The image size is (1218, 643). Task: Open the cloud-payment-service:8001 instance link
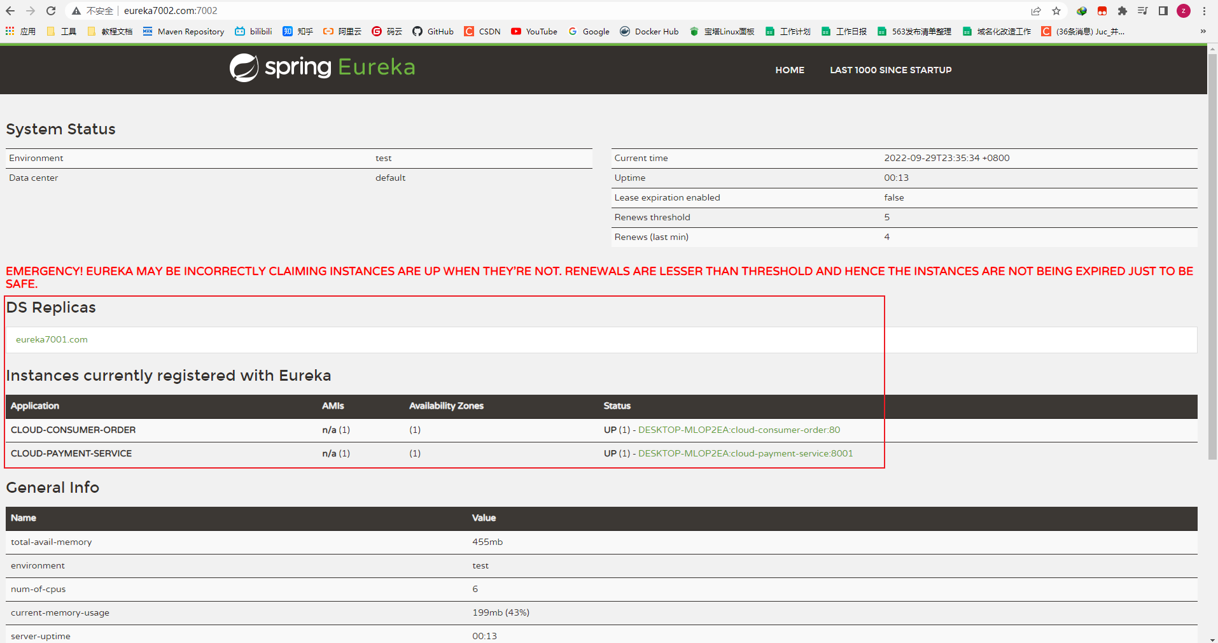[x=745, y=453]
